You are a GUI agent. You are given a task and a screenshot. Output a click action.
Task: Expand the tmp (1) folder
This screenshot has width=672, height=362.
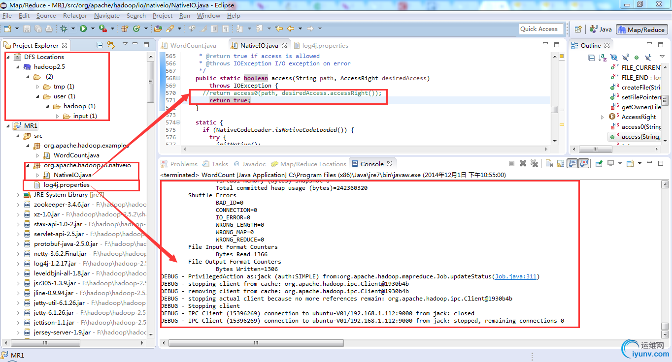pos(37,87)
